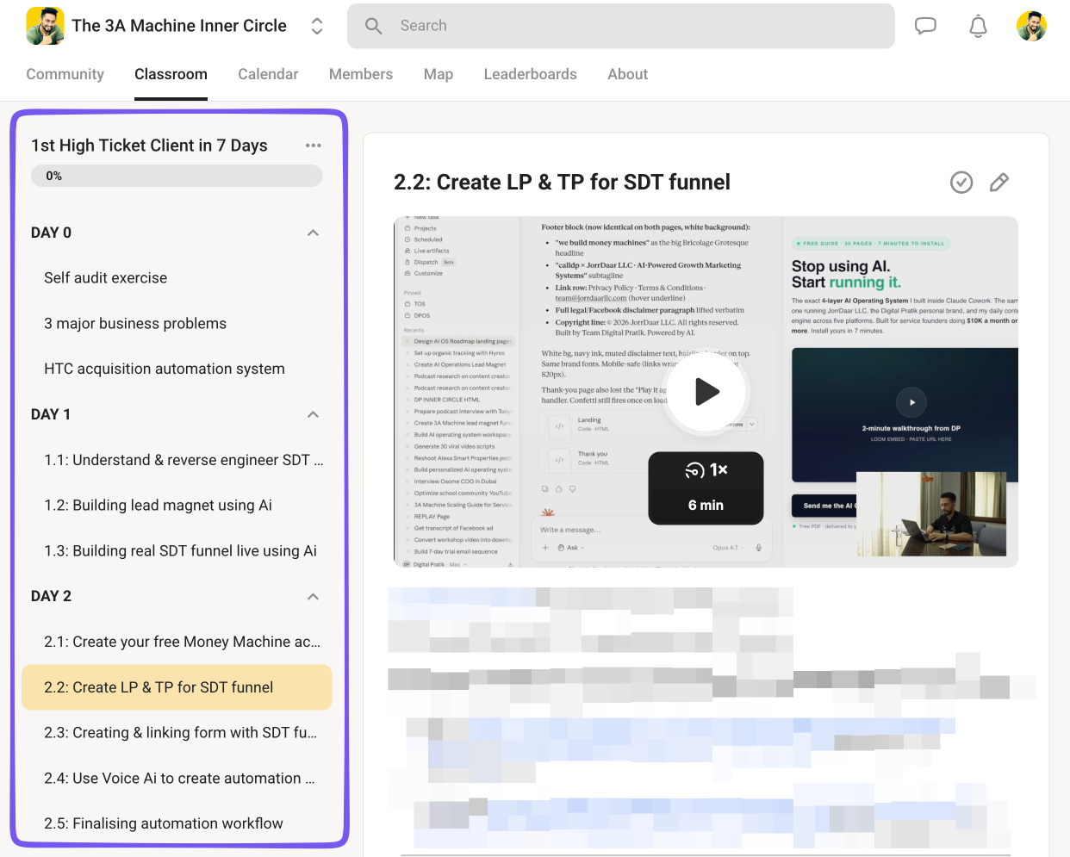Collapse the DAY 2 section
Viewport: 1070px width, 857px height.
point(313,596)
